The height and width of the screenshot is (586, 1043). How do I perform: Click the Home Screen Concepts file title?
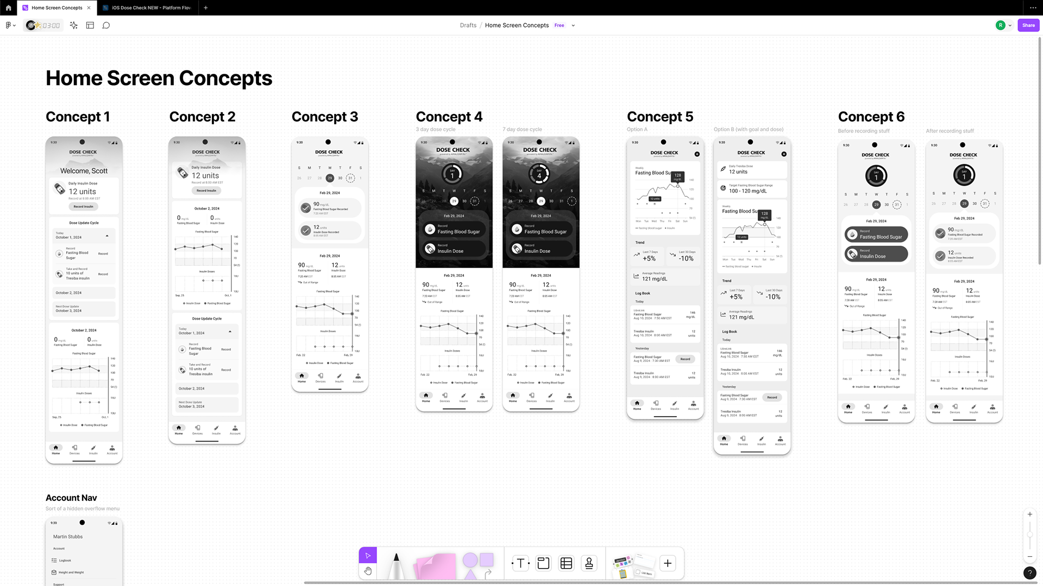point(517,25)
